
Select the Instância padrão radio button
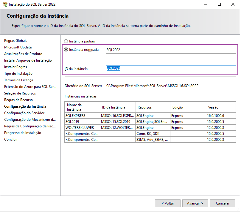pos(66,41)
